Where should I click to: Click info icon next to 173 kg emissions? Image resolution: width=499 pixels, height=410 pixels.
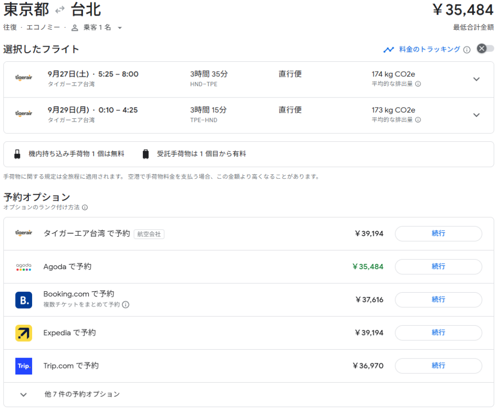(x=418, y=120)
